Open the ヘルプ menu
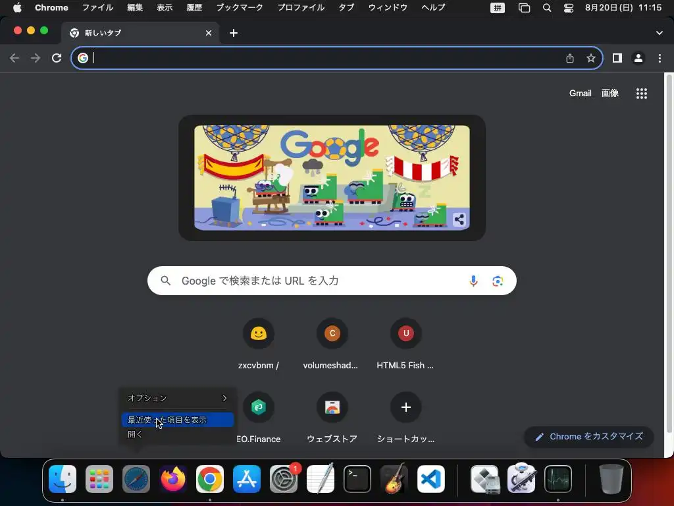The height and width of the screenshot is (506, 674). (433, 8)
